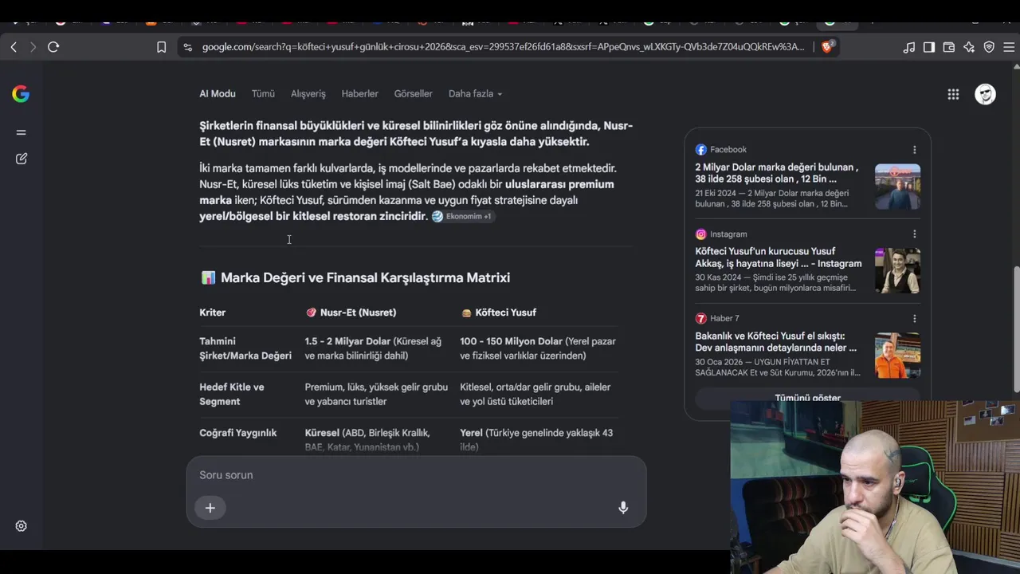Start voice input with the microphone icon

click(623, 508)
